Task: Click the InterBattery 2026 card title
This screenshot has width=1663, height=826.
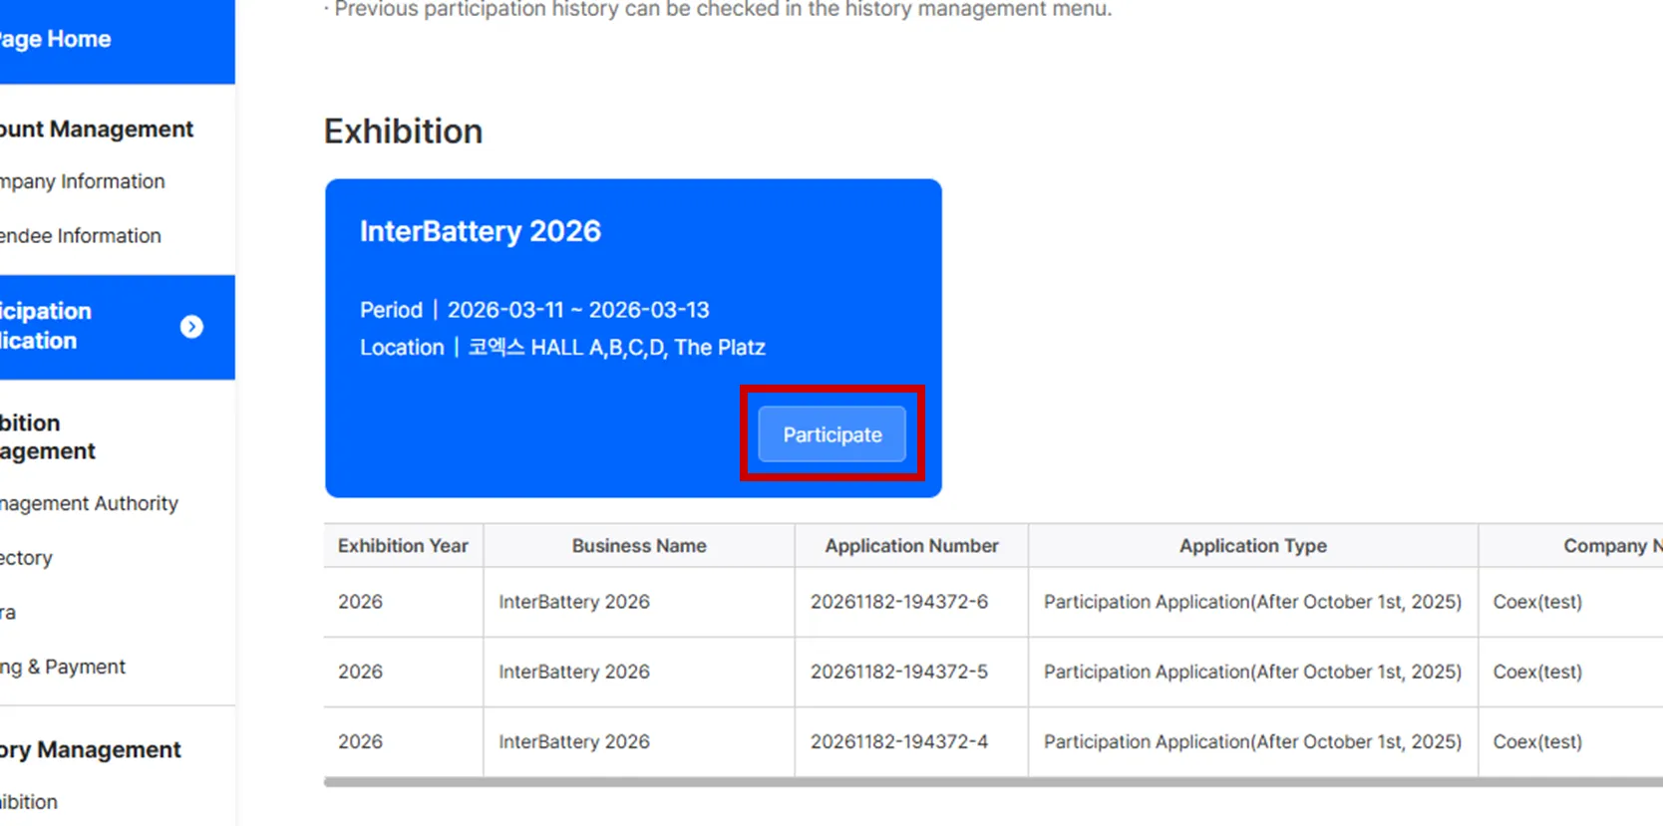Action: click(481, 231)
